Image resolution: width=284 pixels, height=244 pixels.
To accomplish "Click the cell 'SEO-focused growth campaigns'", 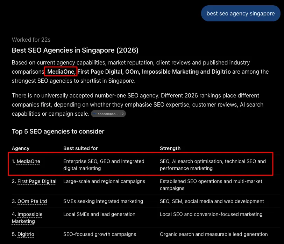I will 100,234.
